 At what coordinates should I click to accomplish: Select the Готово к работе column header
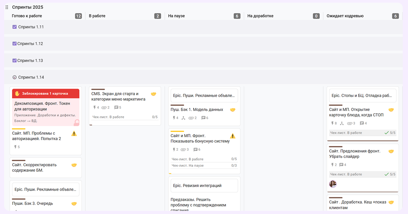click(27, 16)
